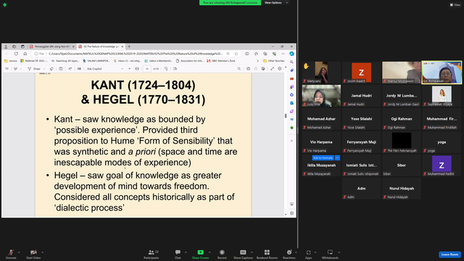Open the Zoom Chat panel
Viewport: 464px width, 261px height.
pos(178,254)
